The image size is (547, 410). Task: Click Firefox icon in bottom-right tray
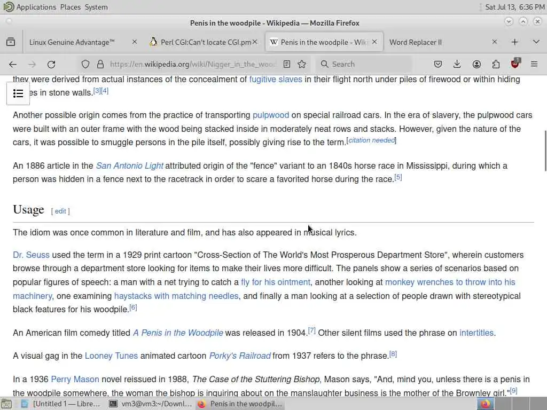click(485, 404)
